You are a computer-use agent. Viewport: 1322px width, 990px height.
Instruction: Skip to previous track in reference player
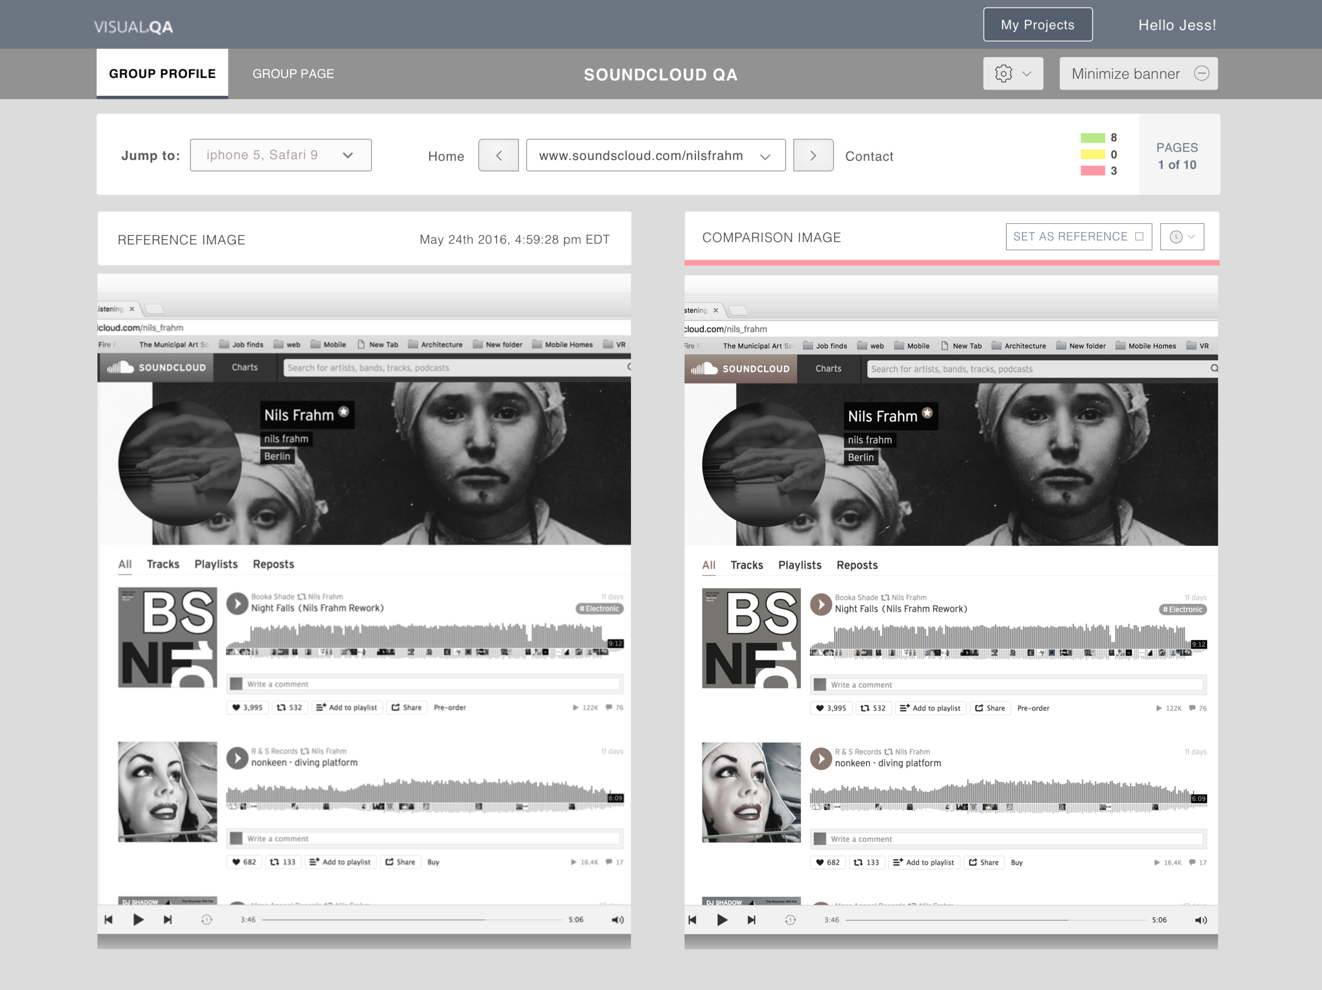point(108,920)
